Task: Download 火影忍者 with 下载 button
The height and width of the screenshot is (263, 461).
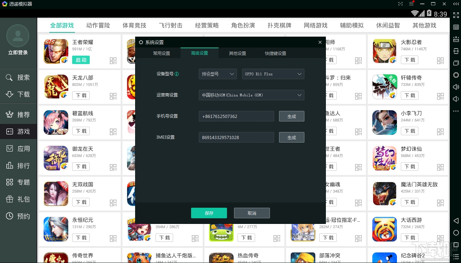Action: pyautogui.click(x=410, y=60)
